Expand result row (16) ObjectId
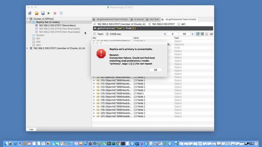The height and width of the screenshot is (147, 262). [94, 100]
